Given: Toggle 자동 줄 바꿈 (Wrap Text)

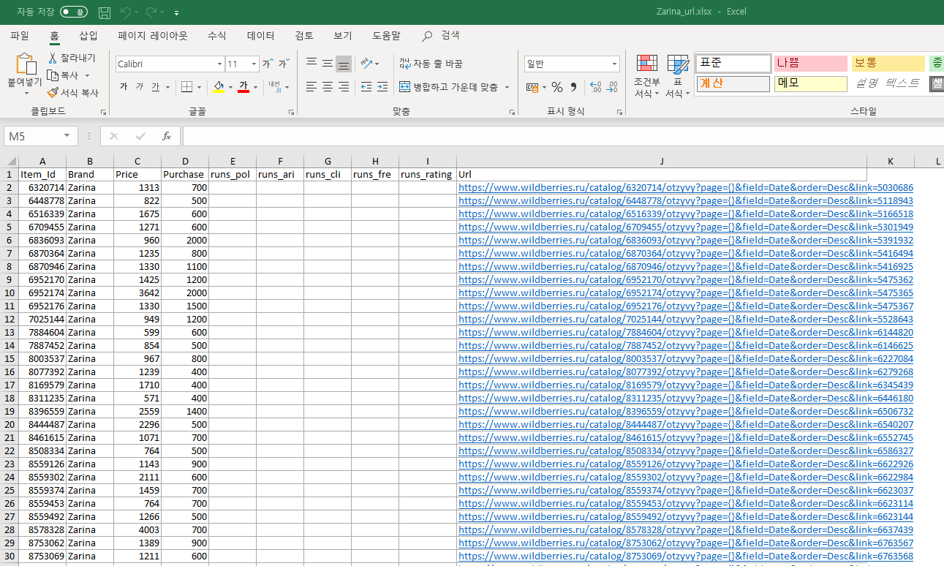Looking at the screenshot, I should pyautogui.click(x=431, y=64).
